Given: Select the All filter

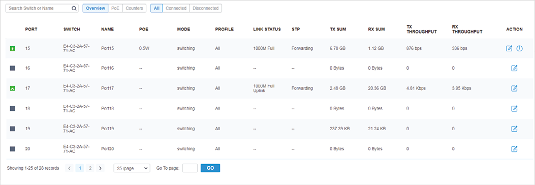Looking at the screenshot, I should pyautogui.click(x=156, y=8).
